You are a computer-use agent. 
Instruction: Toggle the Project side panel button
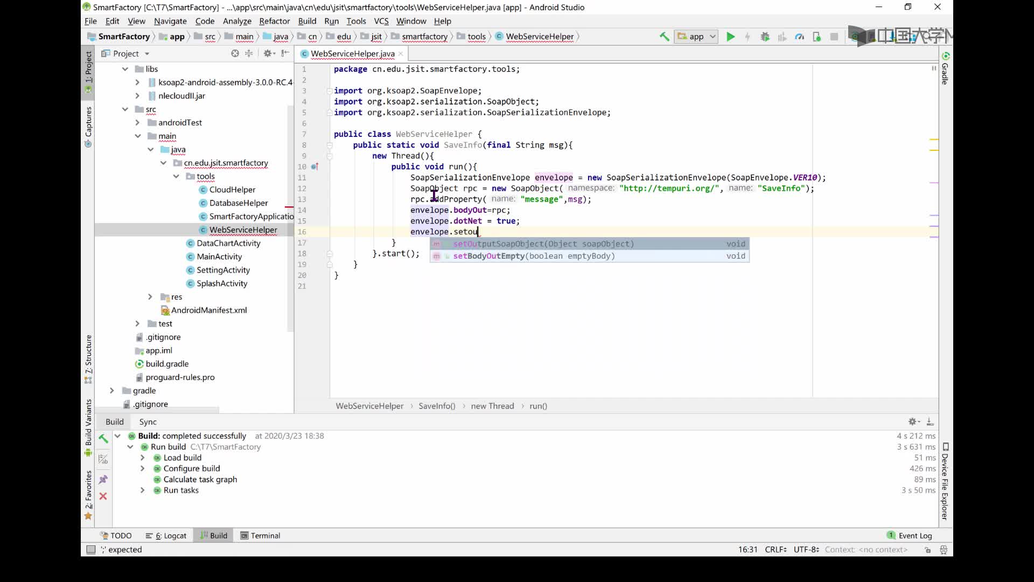tap(88, 72)
